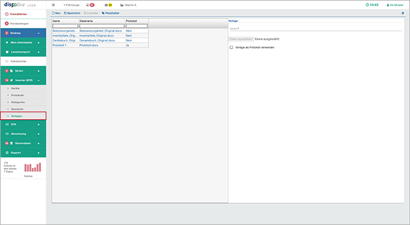Save using the Speichern toolbar button
410x225 pixels.
tap(72, 13)
